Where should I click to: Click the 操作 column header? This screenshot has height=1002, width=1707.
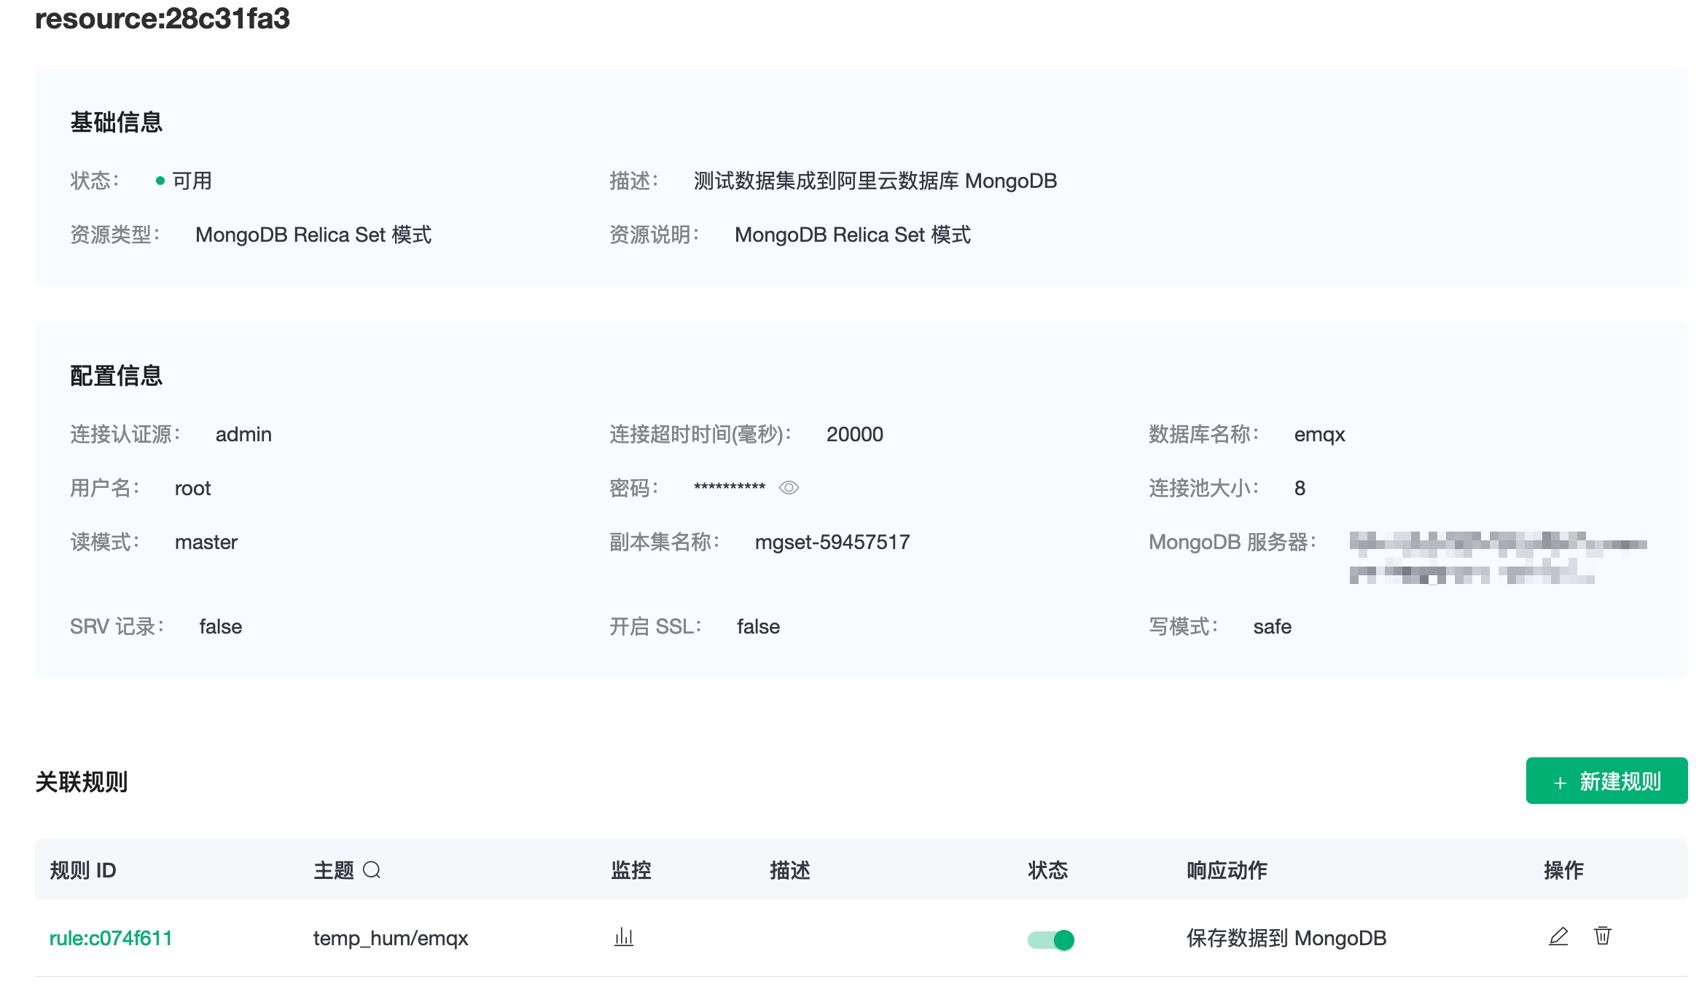click(x=1563, y=870)
